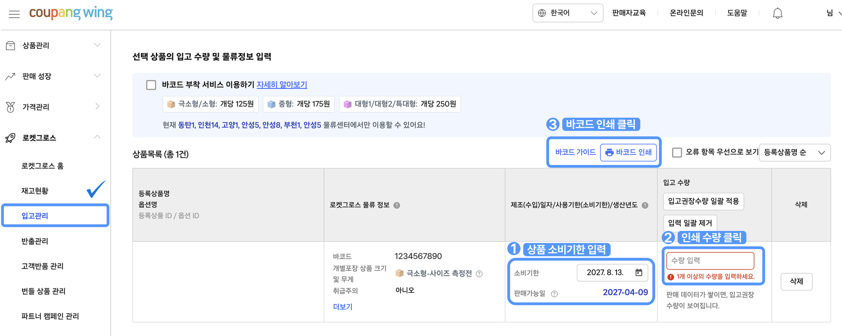This screenshot has width=842, height=336.
Task: Open 반출관리 in sidebar
Action: pos(35,241)
